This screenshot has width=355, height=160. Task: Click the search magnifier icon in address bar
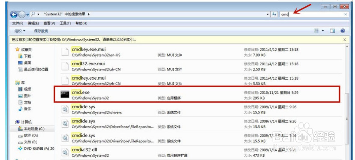pyautogui.click(x=33, y=14)
